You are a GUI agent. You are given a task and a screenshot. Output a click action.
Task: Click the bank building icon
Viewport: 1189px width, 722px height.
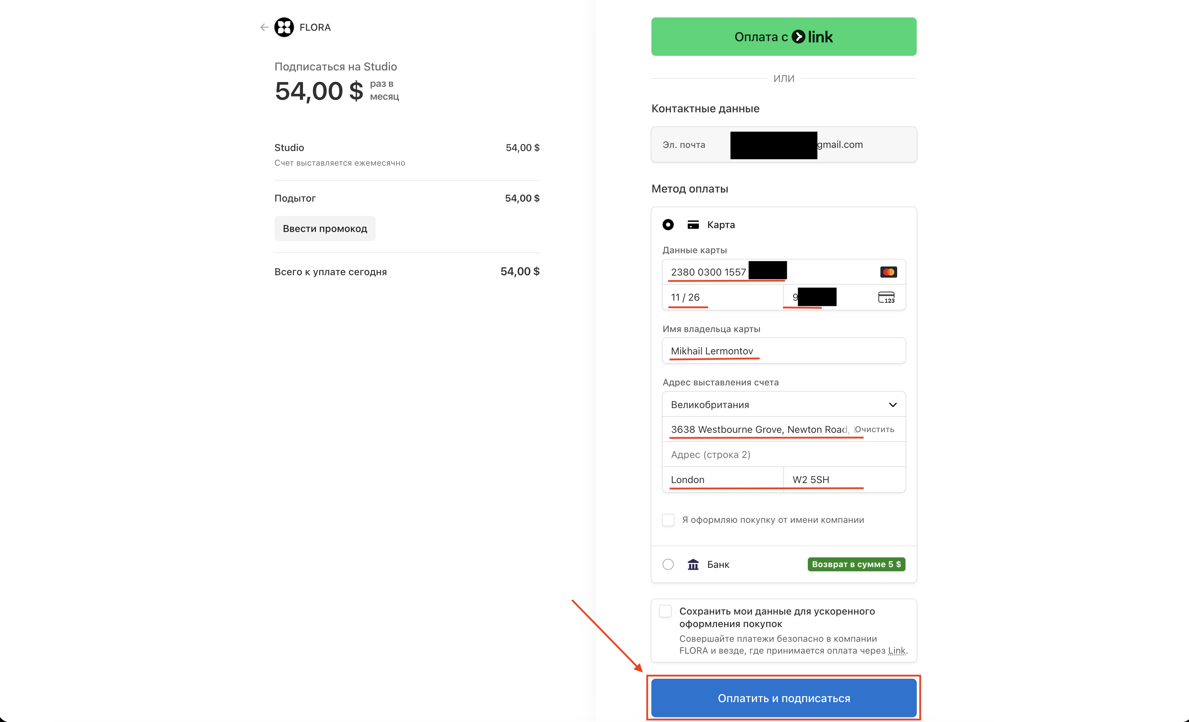(x=693, y=564)
